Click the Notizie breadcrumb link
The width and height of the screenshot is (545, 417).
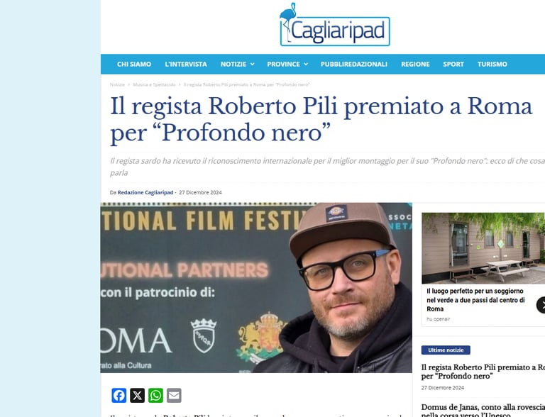point(117,84)
